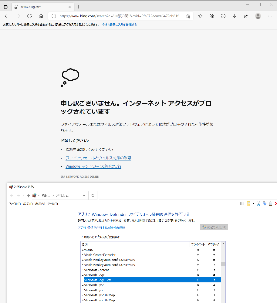277x303 pixels.
Task: Go up one level in Allowed apps window
Action: point(29,196)
